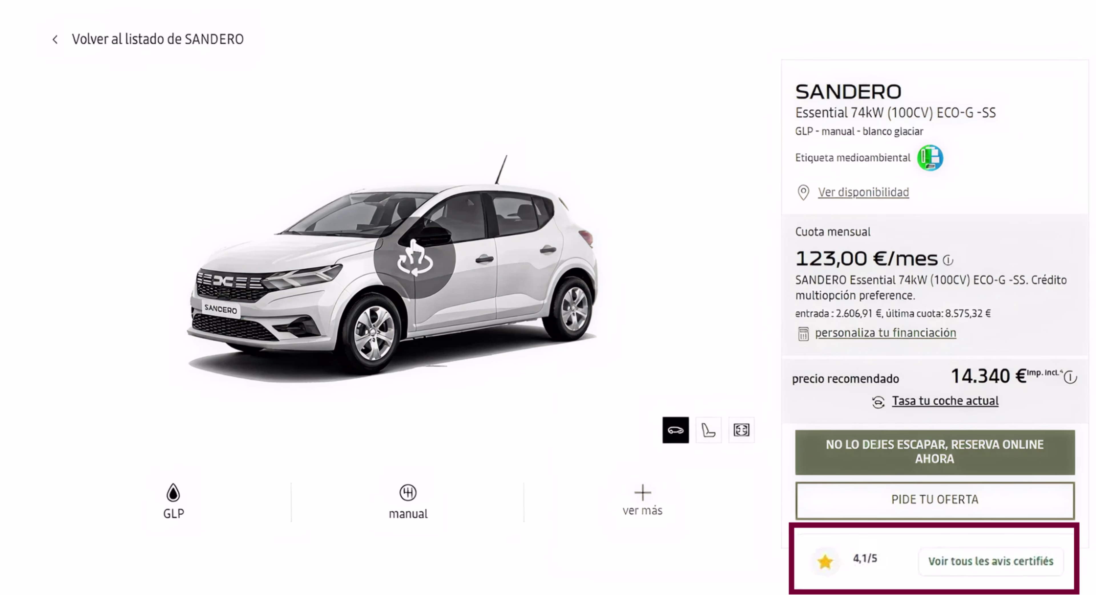1096x595 pixels.
Task: Open the fullscreen gallery icon
Action: [x=741, y=430]
